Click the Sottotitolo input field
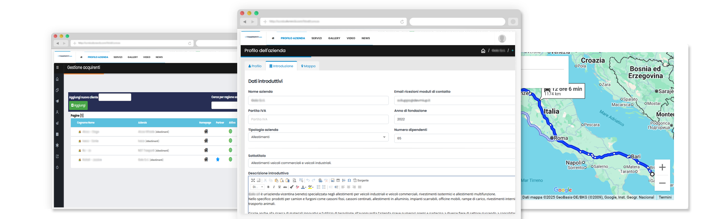The image size is (724, 219). [381, 163]
